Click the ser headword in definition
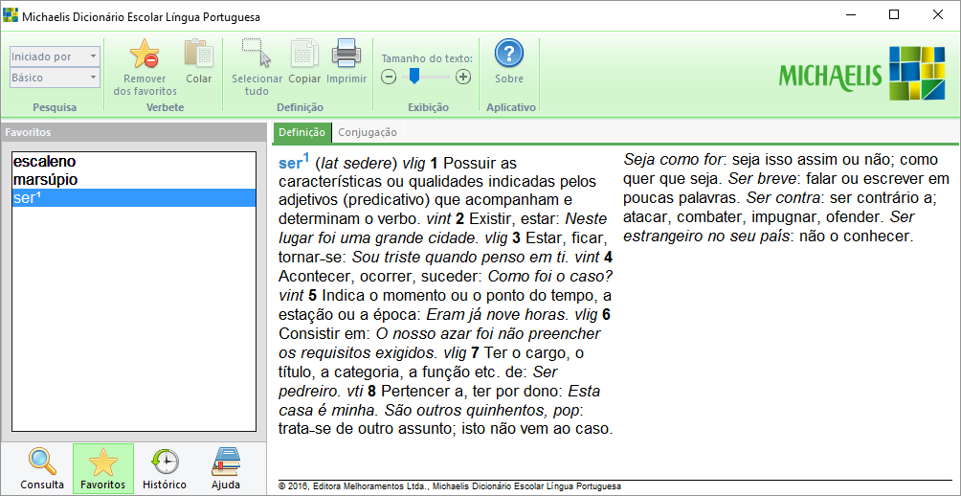 (294, 162)
